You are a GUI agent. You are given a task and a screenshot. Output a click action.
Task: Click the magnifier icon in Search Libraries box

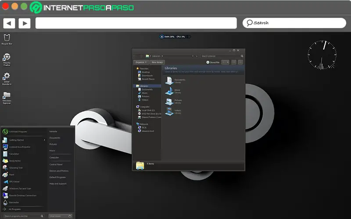point(242,56)
